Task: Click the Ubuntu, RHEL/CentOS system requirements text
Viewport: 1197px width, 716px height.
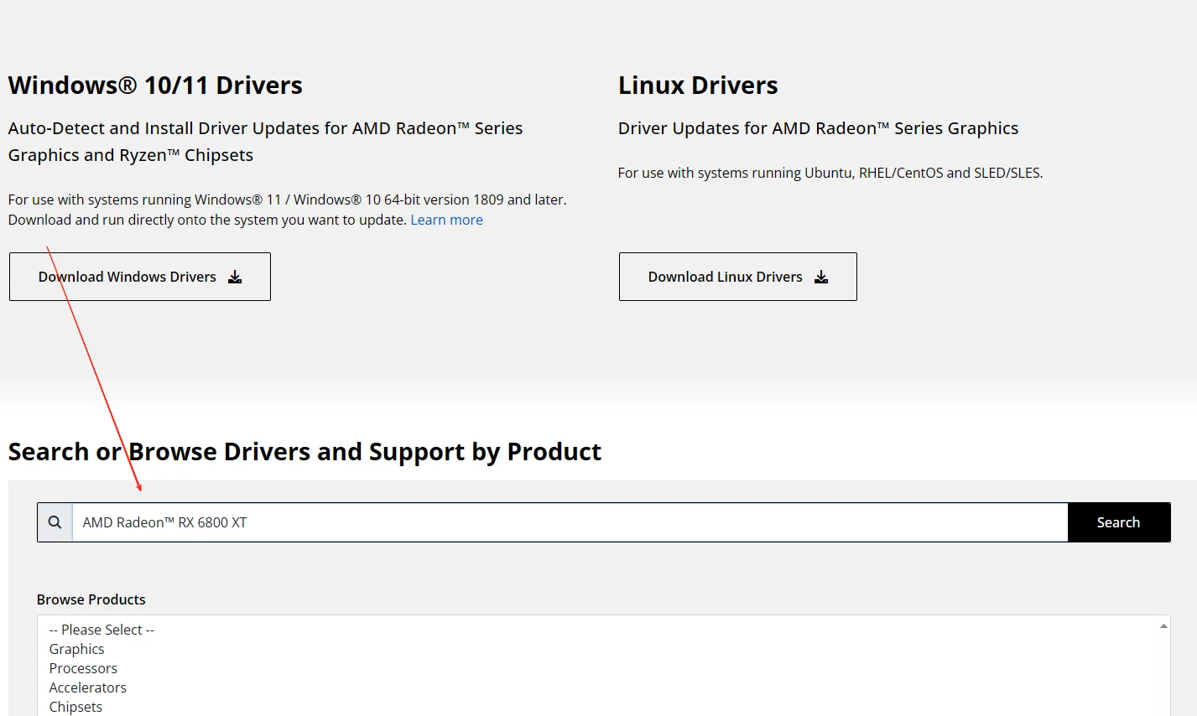Action: [x=830, y=173]
